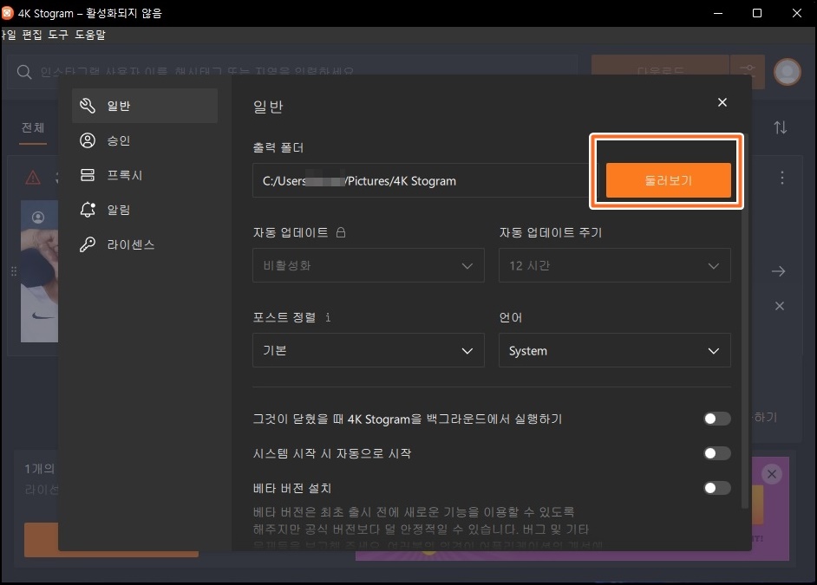Click the user icon beside 승인
The image size is (817, 585).
click(88, 140)
